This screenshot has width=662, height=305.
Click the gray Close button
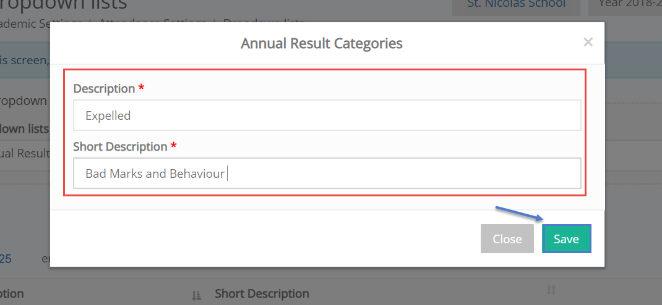[507, 239]
